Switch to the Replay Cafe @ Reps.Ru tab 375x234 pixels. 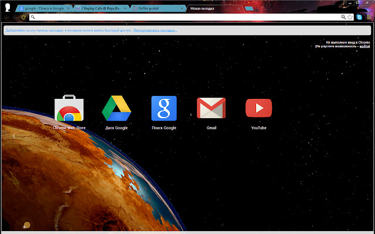click(x=101, y=8)
